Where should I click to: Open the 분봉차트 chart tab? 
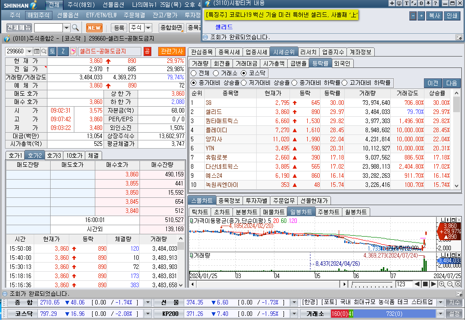246,212
